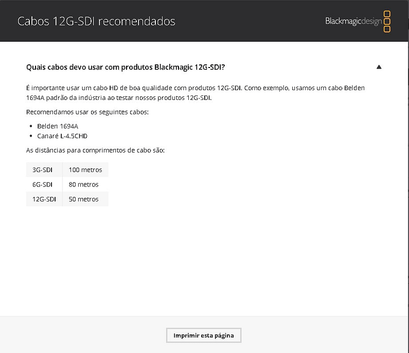The width and height of the screenshot is (409, 353).
Task: Click the '6G-SDI' table cell
Action: pyautogui.click(x=44, y=184)
